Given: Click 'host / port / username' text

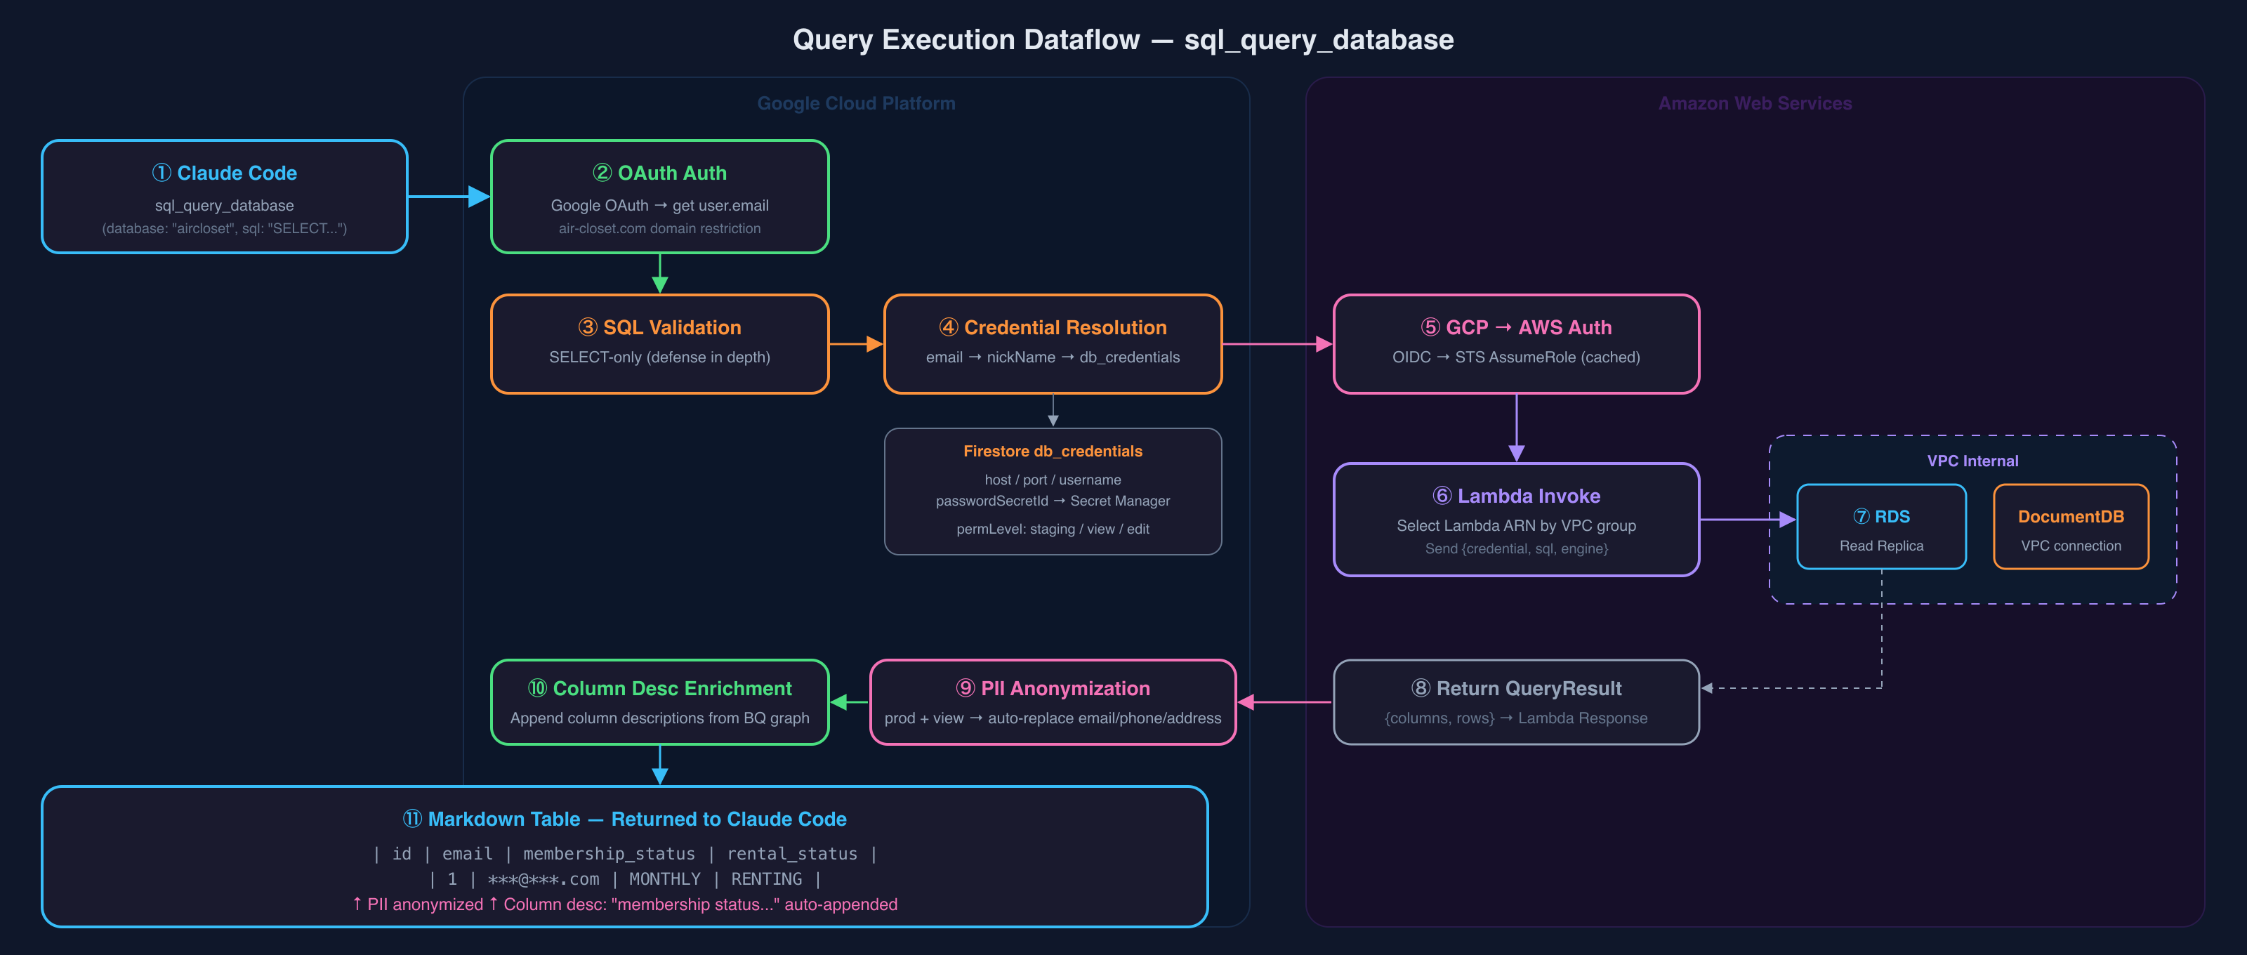Looking at the screenshot, I should tap(1053, 480).
